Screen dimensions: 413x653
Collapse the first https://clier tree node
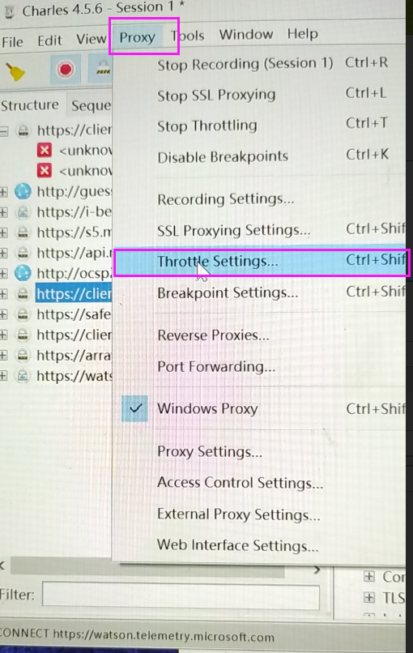pos(4,131)
